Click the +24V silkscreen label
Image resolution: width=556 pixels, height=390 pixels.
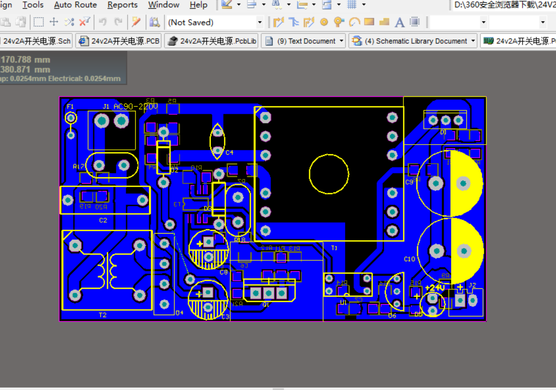point(435,288)
